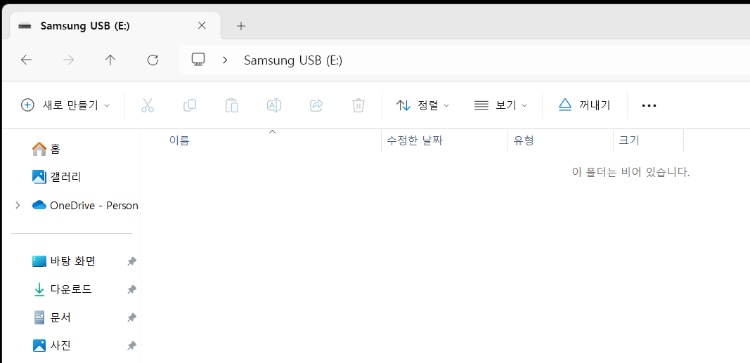Click the This PC monitor icon
750x363 pixels.
[x=198, y=60]
